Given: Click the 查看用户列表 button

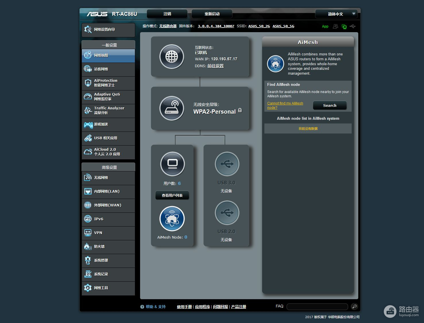Looking at the screenshot, I should [x=172, y=196].
